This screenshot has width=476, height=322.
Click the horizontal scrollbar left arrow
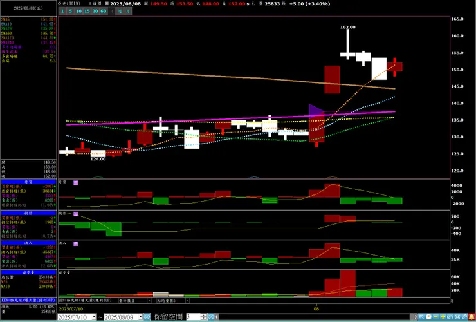tap(217, 317)
